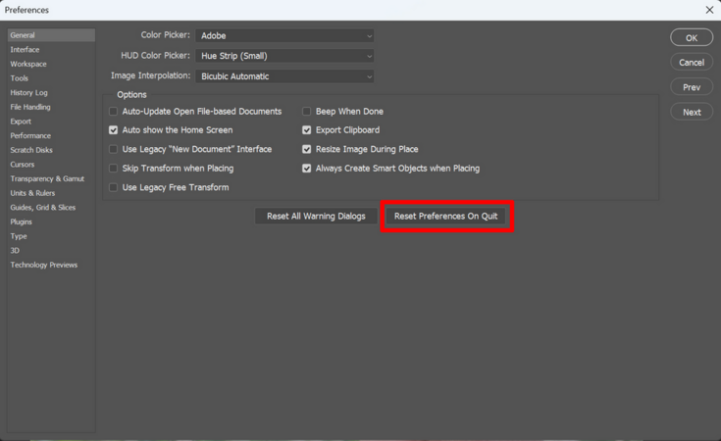The height and width of the screenshot is (441, 721).
Task: Uncheck Auto show the Home Screen
Action: pyautogui.click(x=113, y=130)
